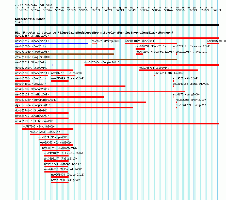
Task: Select nsv442309 (McCarroll2008) label
Action: click(154, 52)
